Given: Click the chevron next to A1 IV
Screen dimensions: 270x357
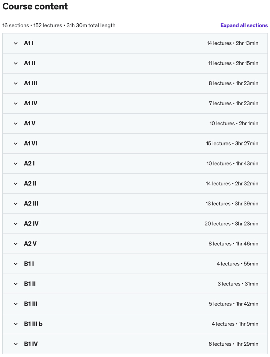Looking at the screenshot, I should pyautogui.click(x=16, y=103).
